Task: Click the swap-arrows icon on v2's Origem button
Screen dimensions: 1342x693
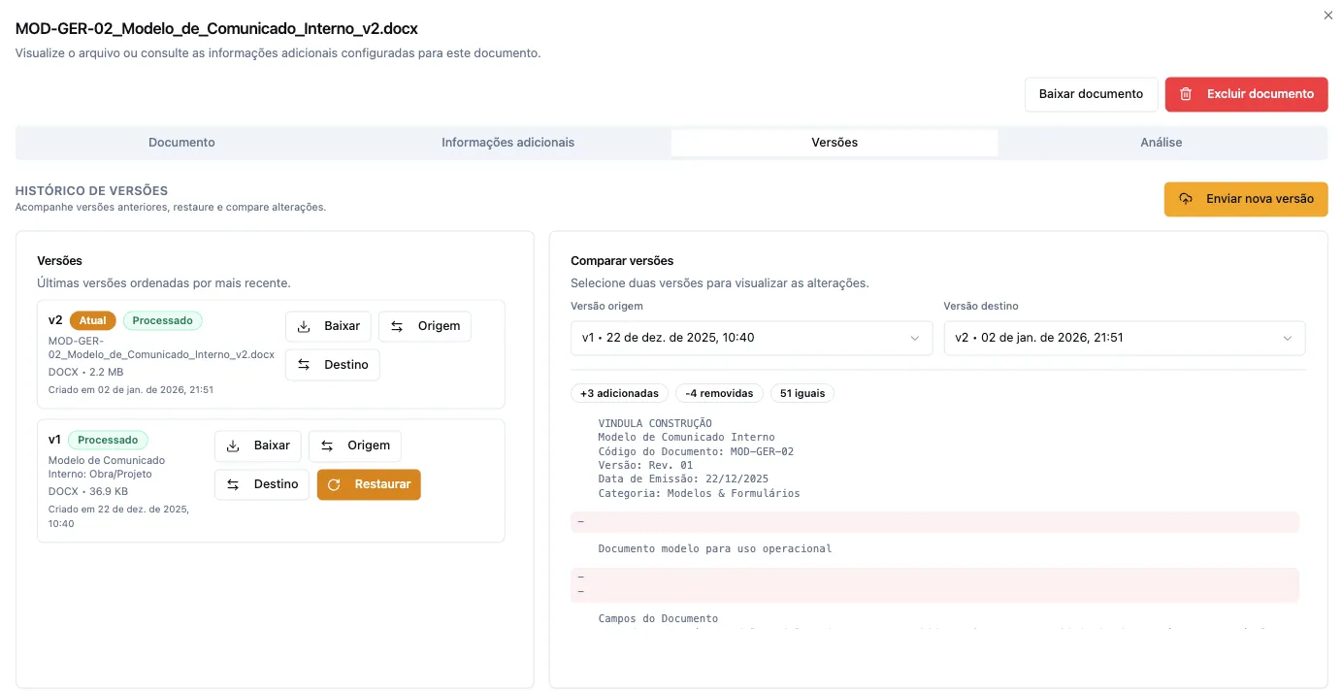Action: 397,327
